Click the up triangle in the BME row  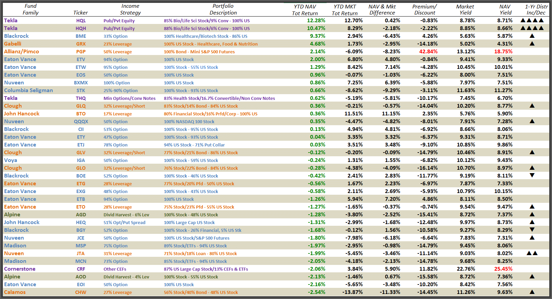click(x=532, y=36)
